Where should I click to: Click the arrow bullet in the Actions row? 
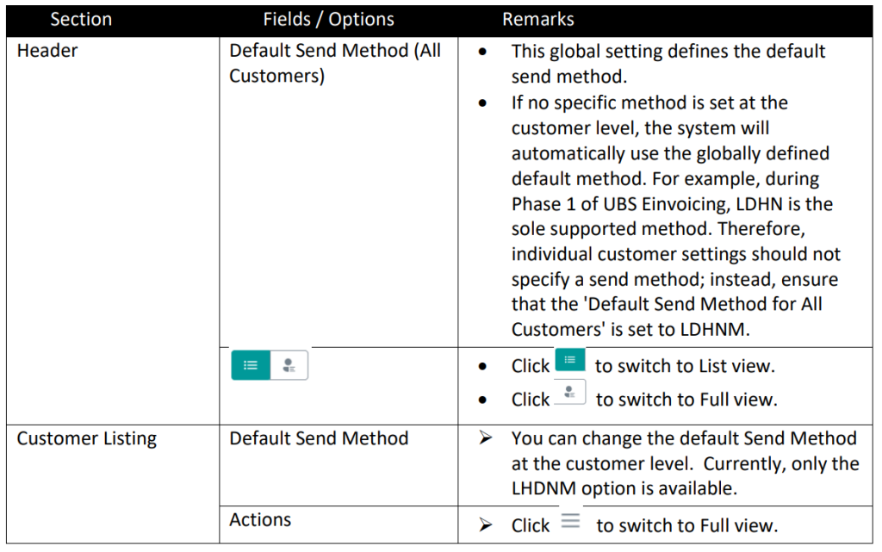(486, 525)
